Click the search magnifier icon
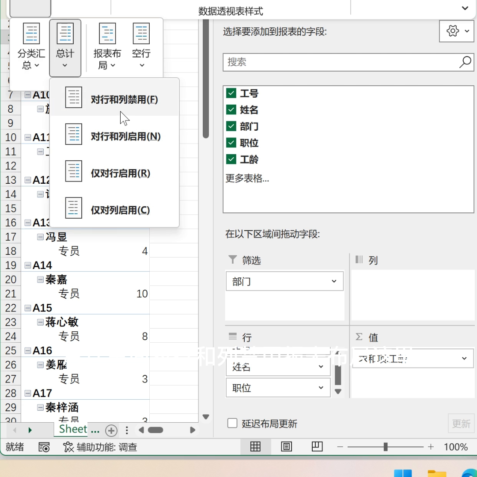The image size is (477, 477). coord(465,62)
